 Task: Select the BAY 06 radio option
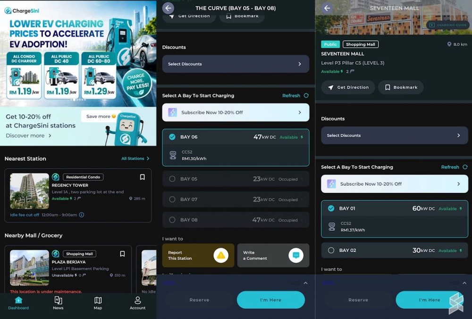[x=172, y=137]
